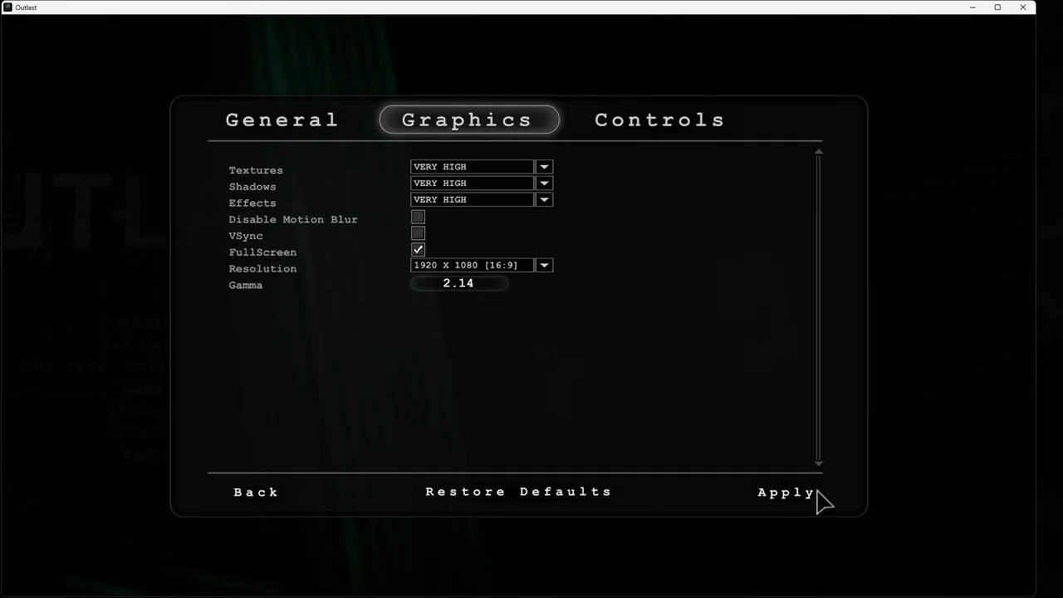Click the Outlast window title bar icon

[7, 7]
